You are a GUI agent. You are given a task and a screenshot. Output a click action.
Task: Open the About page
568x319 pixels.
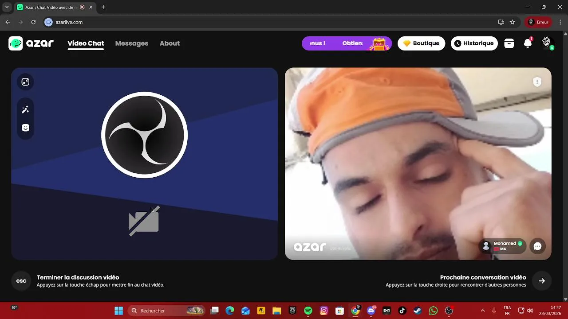170,43
